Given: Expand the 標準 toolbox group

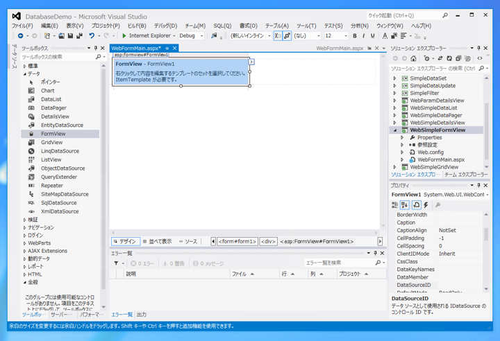Looking at the screenshot, I should (x=25, y=66).
